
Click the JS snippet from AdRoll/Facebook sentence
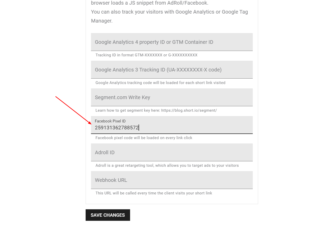(150, 3)
